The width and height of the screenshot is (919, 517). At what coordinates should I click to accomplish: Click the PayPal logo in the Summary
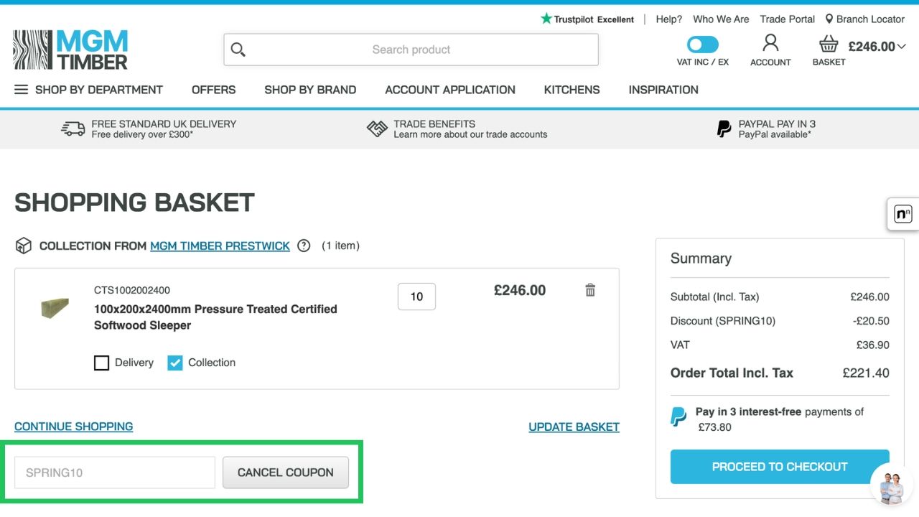[678, 416]
